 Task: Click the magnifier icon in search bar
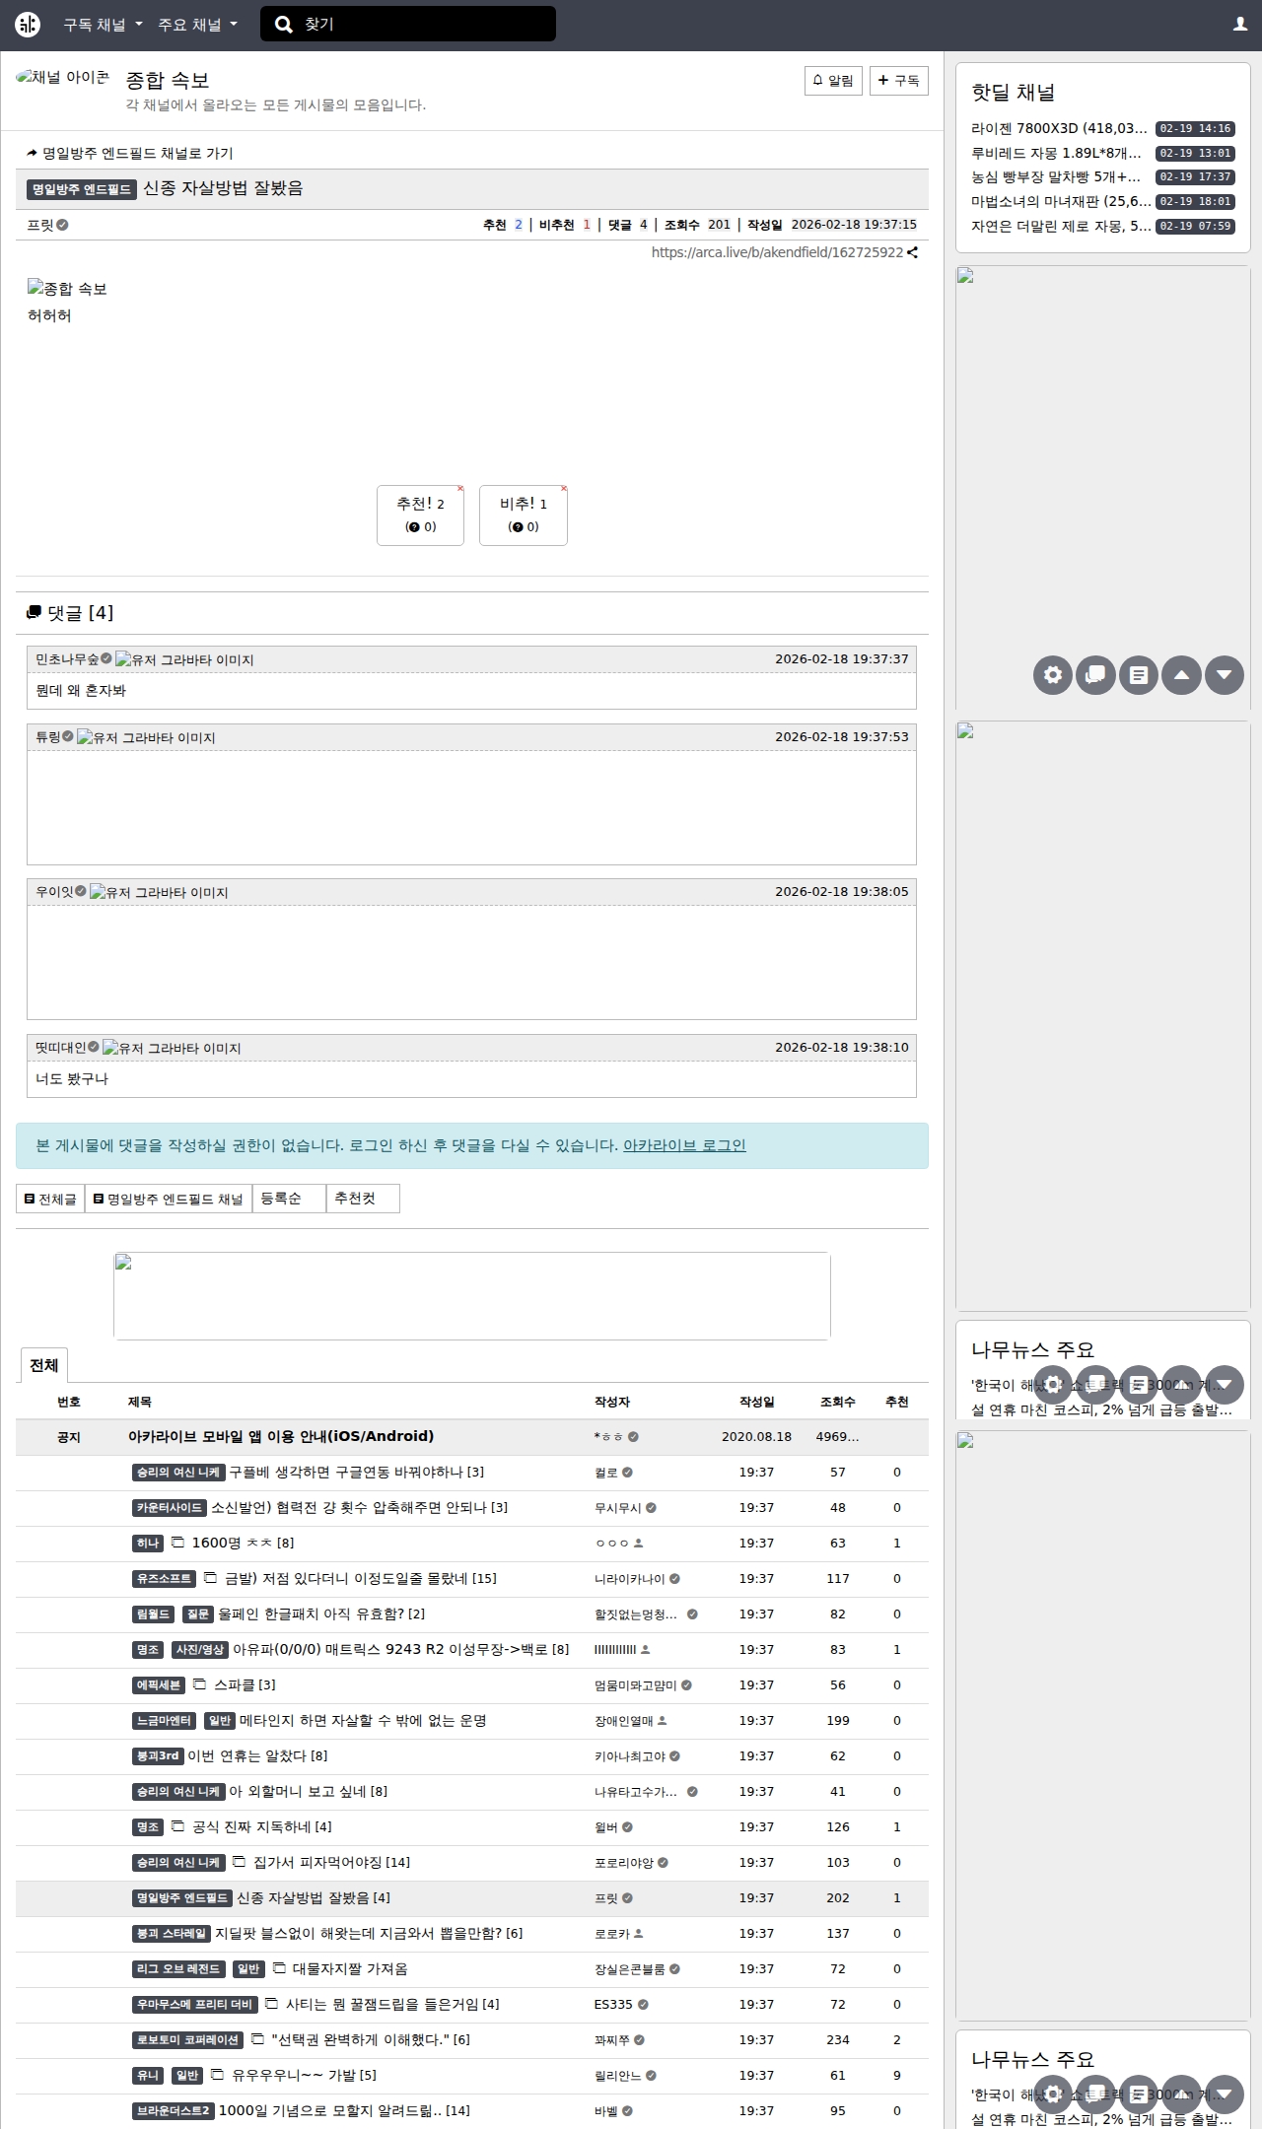coord(284,25)
